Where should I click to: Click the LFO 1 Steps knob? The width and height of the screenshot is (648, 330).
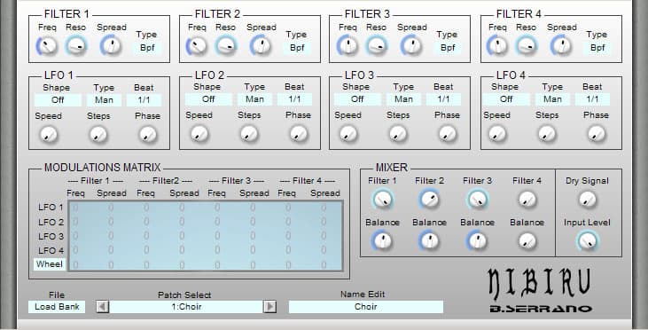(x=98, y=135)
